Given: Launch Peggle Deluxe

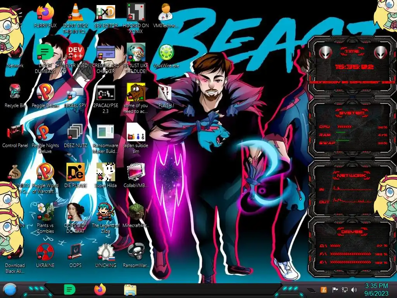Looking at the screenshot, I should pyautogui.click(x=45, y=92).
